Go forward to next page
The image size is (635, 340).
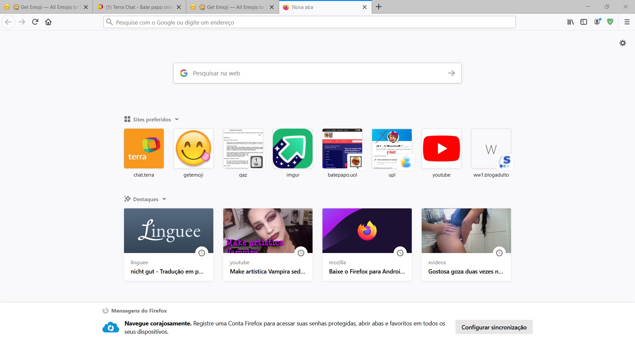(22, 22)
